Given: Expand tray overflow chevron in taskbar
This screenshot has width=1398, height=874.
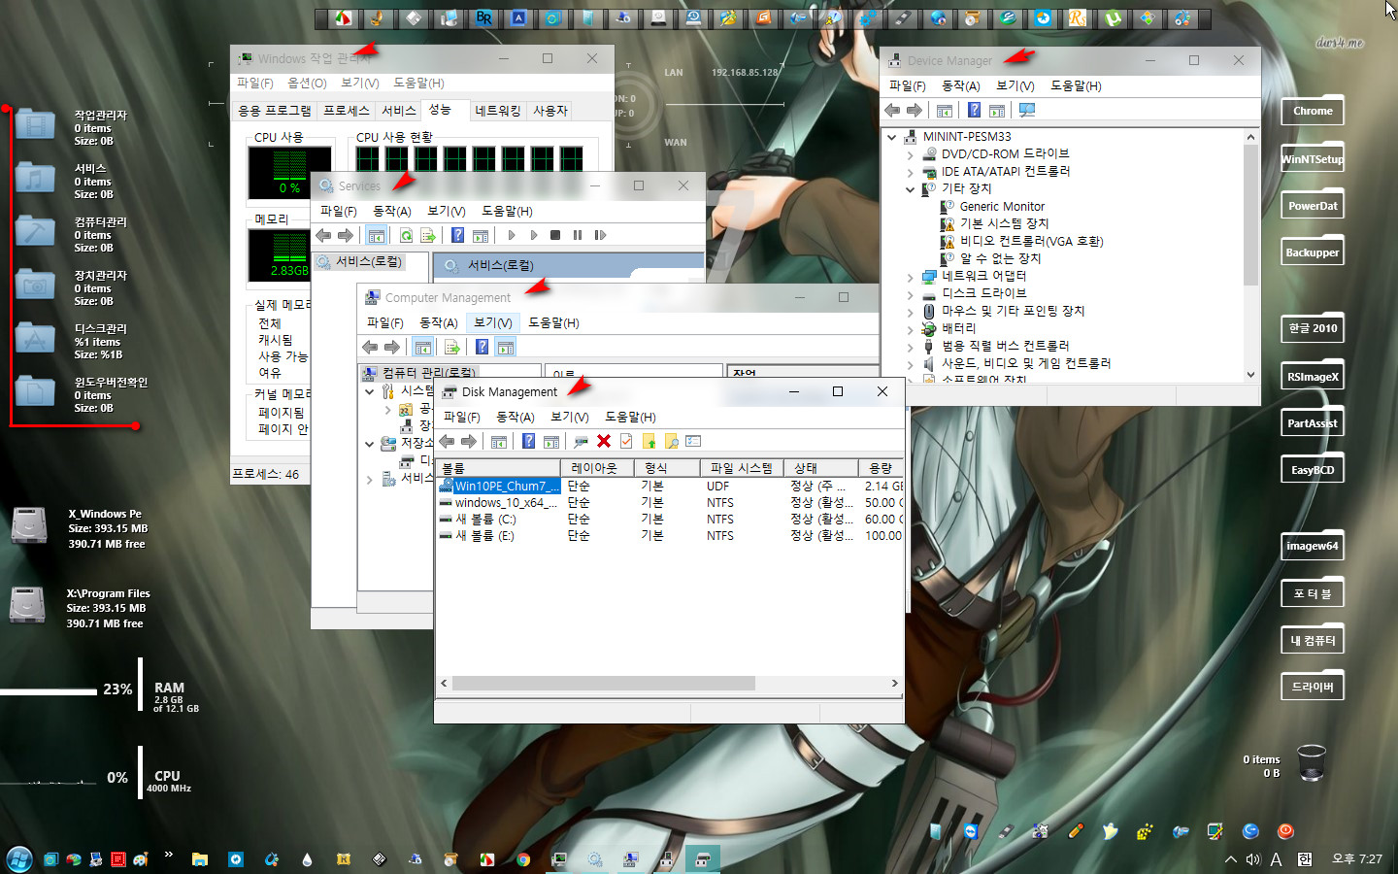Looking at the screenshot, I should (x=1230, y=859).
